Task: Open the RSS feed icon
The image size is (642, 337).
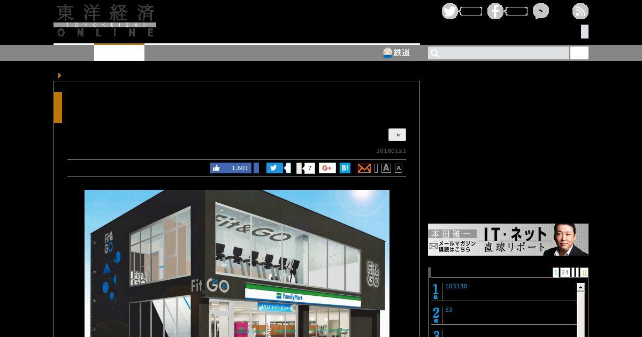Action: pos(580,11)
